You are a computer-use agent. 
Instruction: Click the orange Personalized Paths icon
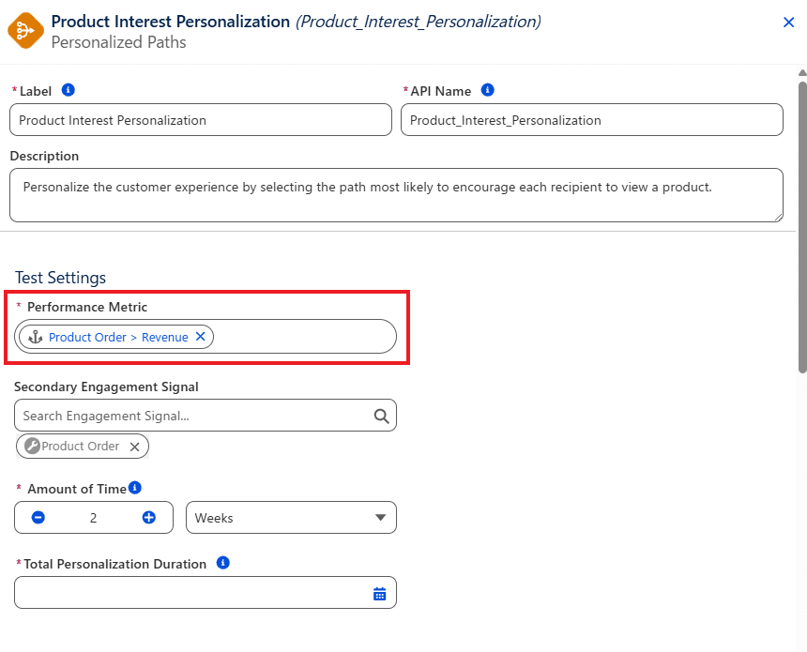click(x=25, y=30)
